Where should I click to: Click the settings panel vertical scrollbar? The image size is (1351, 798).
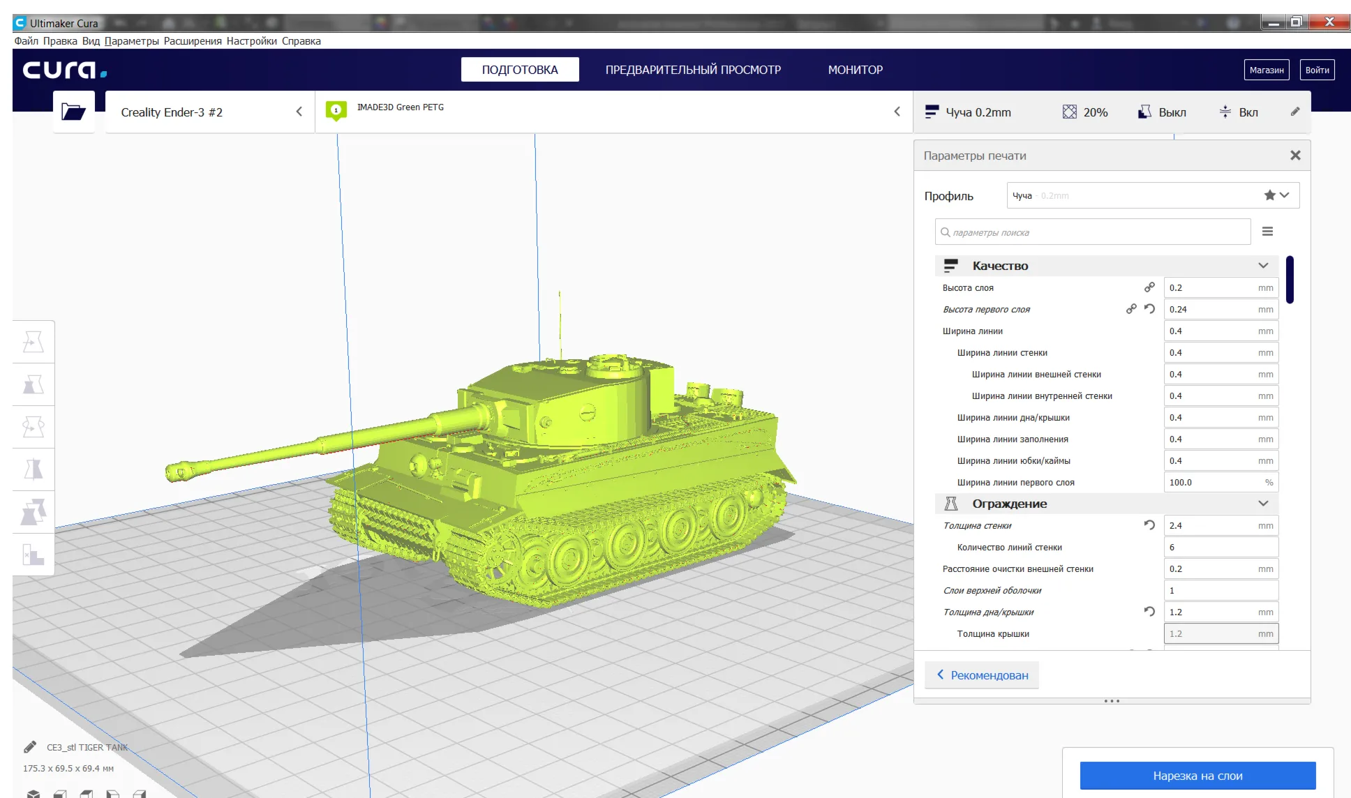point(1290,280)
